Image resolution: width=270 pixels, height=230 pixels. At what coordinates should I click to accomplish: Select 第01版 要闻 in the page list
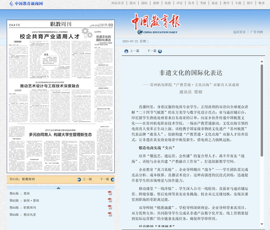tap(20, 193)
